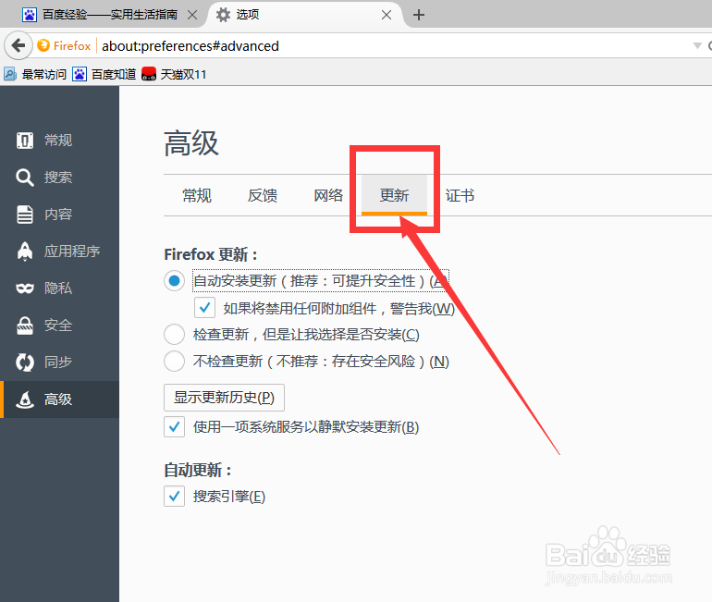
Task: Open a new tab with plus button
Action: [419, 15]
